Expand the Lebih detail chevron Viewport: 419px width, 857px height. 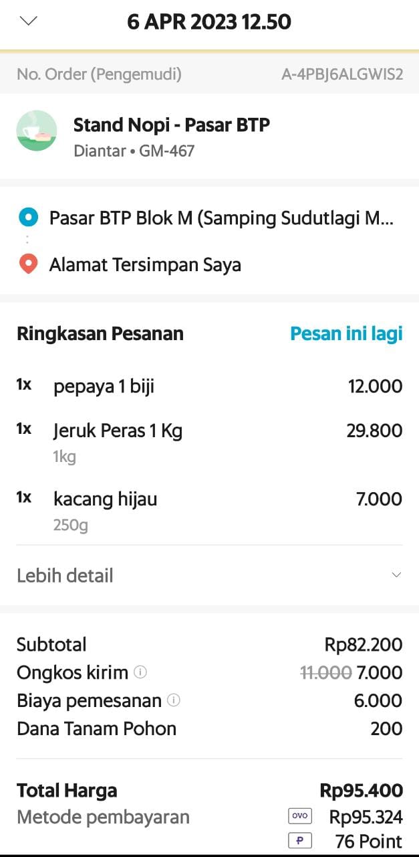(x=396, y=575)
